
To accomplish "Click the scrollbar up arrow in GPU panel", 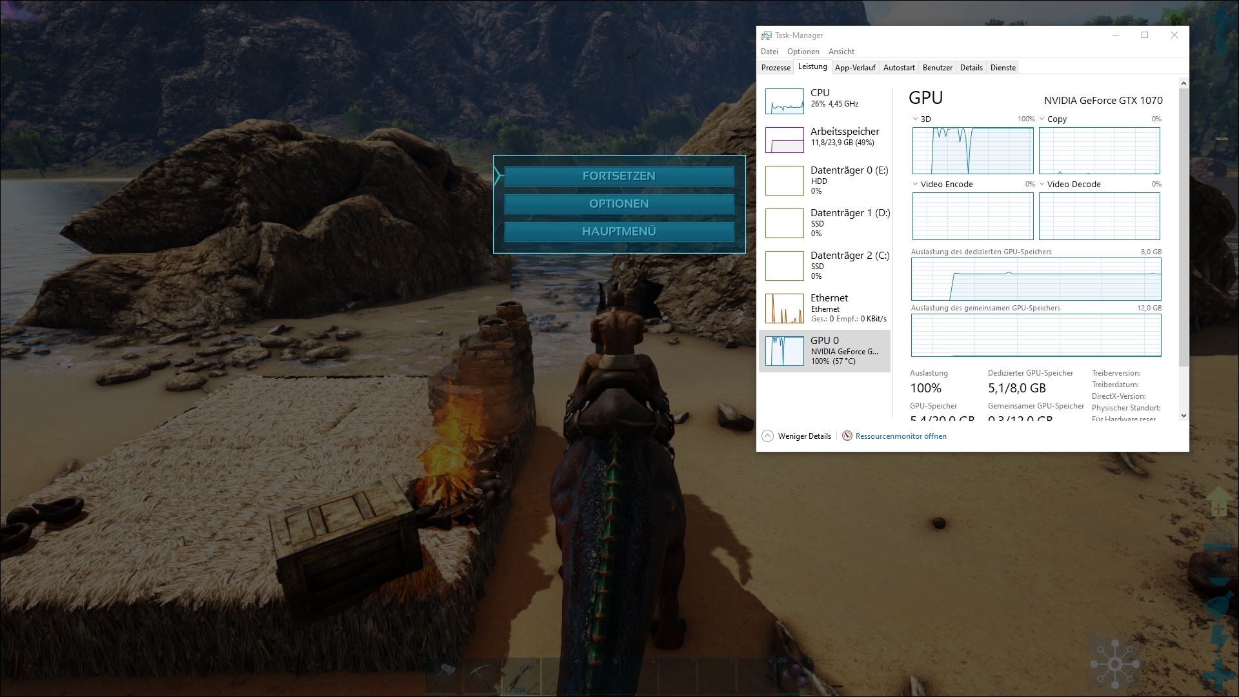I will pos(1183,83).
